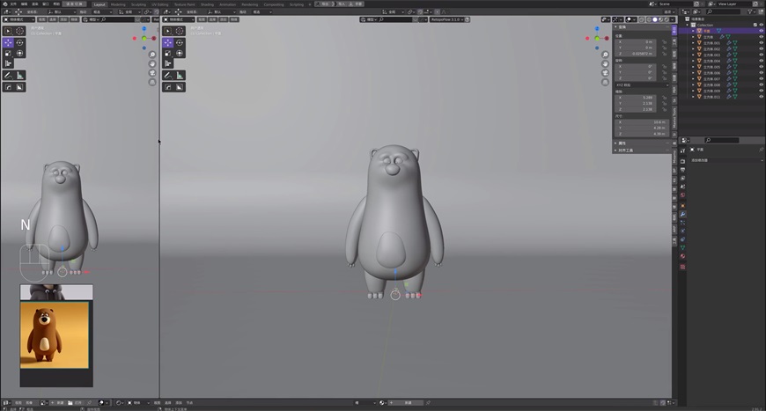Switch to the UV Editing workspace tab
Screen dimensions: 766x411
coord(159,4)
